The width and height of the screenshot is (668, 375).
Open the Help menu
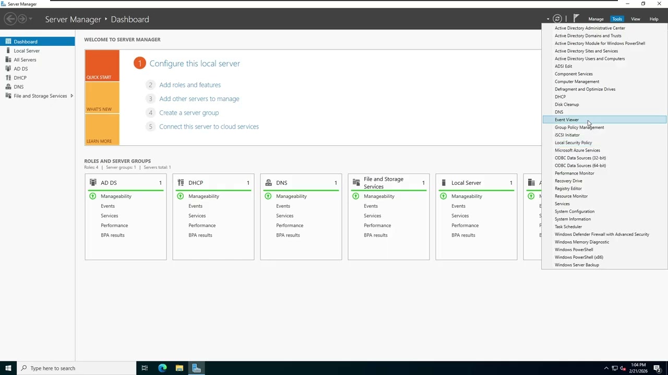click(654, 19)
